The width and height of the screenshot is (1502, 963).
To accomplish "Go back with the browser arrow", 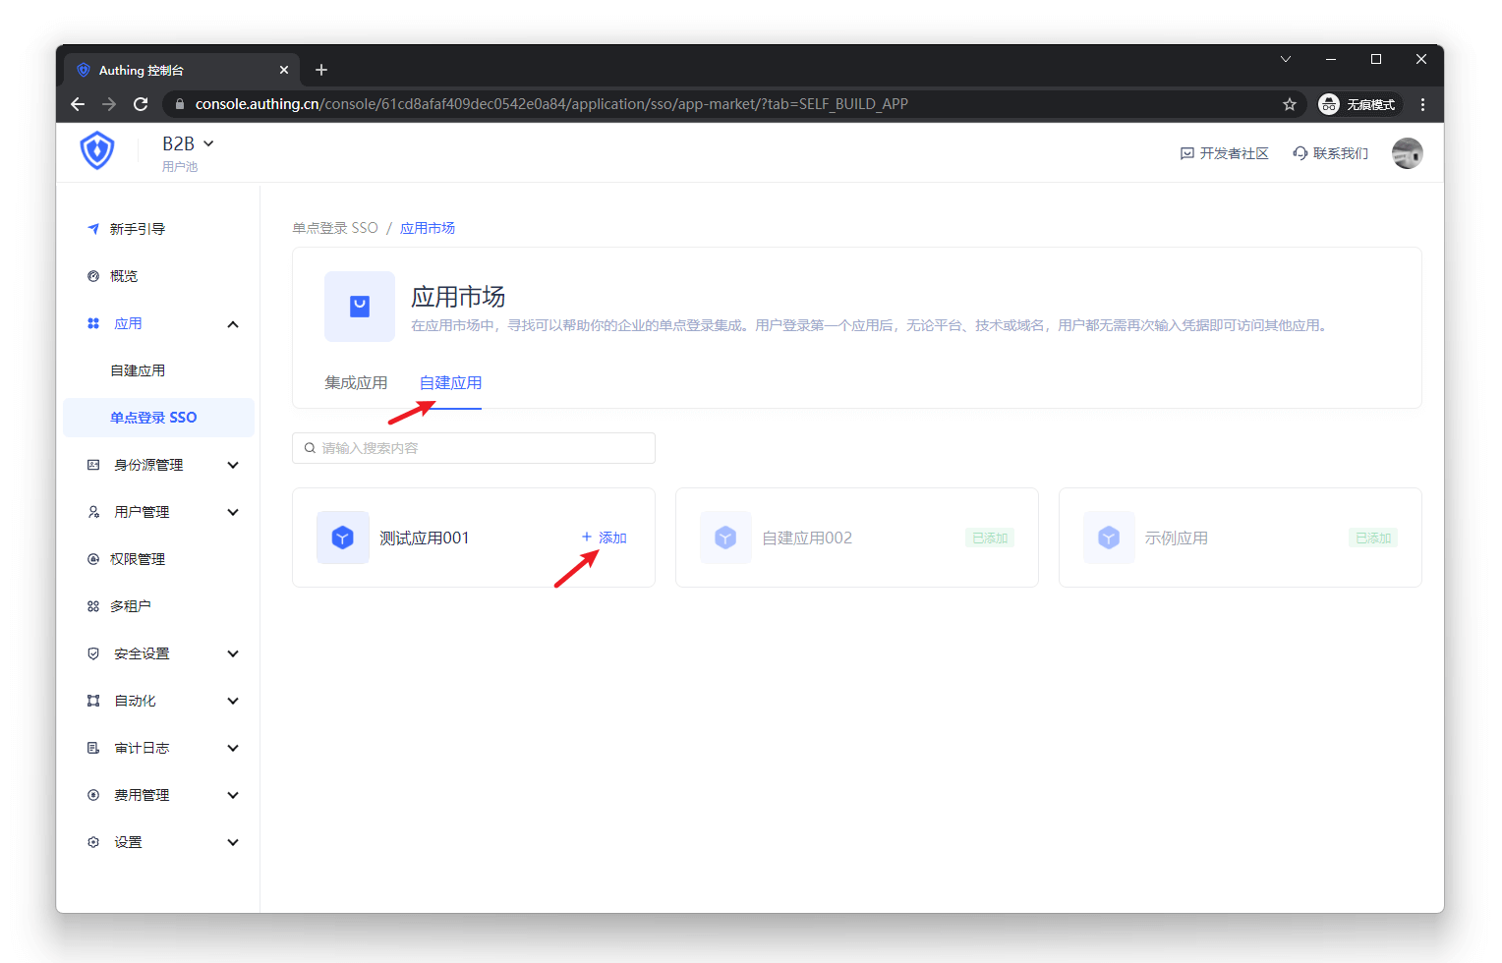I will [78, 104].
